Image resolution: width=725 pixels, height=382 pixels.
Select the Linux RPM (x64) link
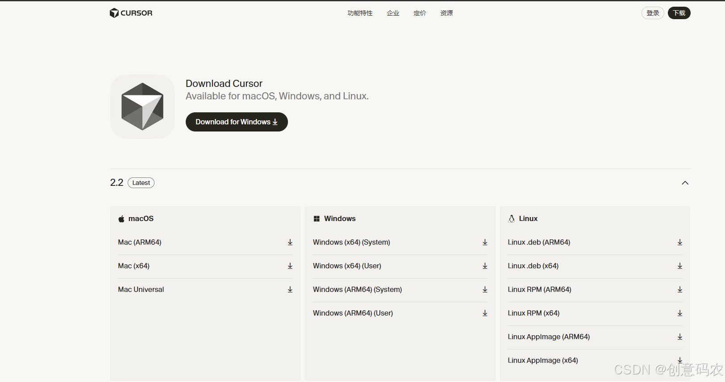pyautogui.click(x=533, y=313)
